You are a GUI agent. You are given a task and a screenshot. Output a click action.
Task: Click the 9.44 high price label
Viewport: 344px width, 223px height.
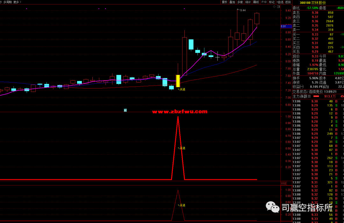click(x=243, y=10)
